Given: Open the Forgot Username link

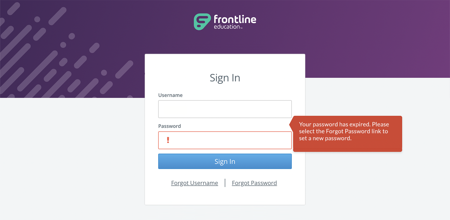Looking at the screenshot, I should click(194, 183).
